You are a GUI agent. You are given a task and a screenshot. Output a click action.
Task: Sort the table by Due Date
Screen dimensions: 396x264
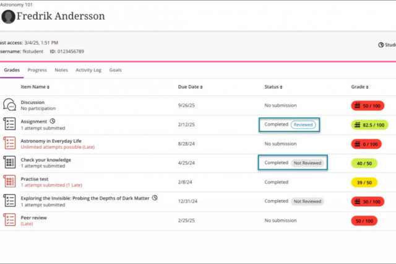pos(190,87)
